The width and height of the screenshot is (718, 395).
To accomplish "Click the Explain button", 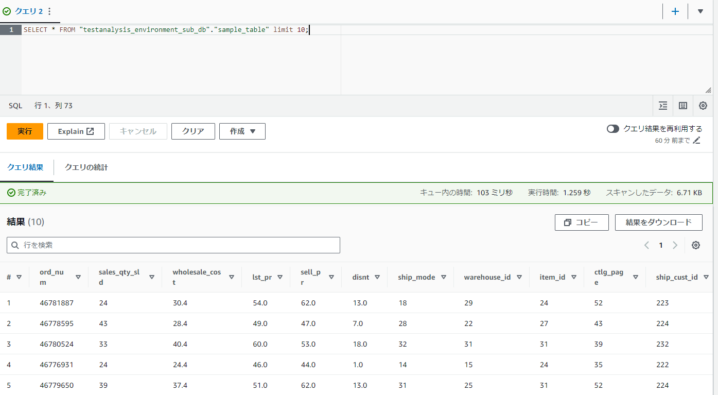I will coord(76,131).
